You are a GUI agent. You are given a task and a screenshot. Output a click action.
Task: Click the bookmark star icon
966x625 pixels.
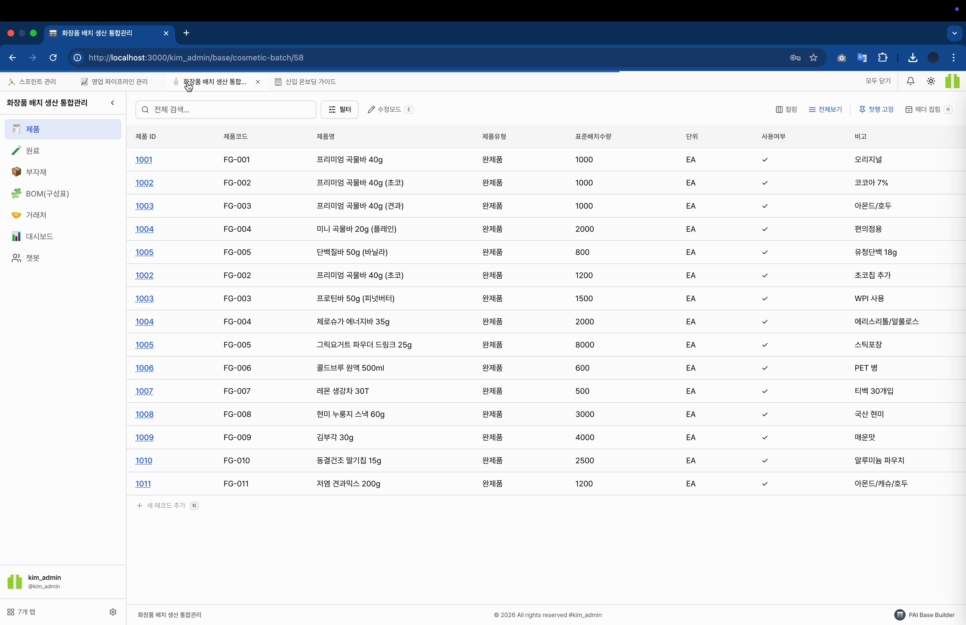click(813, 58)
